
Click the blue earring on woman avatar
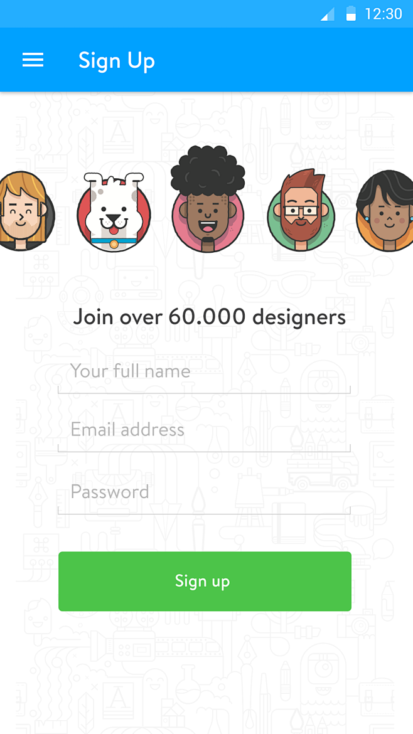pyautogui.click(x=367, y=218)
